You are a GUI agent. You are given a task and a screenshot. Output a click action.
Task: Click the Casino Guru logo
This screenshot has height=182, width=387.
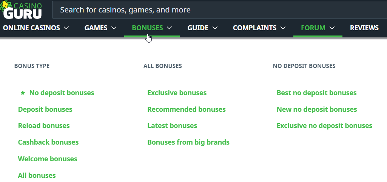(22, 9)
